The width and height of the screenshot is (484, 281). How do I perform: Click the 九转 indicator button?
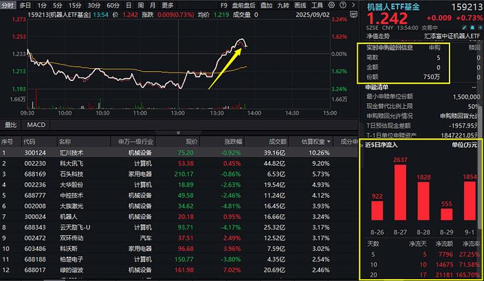point(283,5)
